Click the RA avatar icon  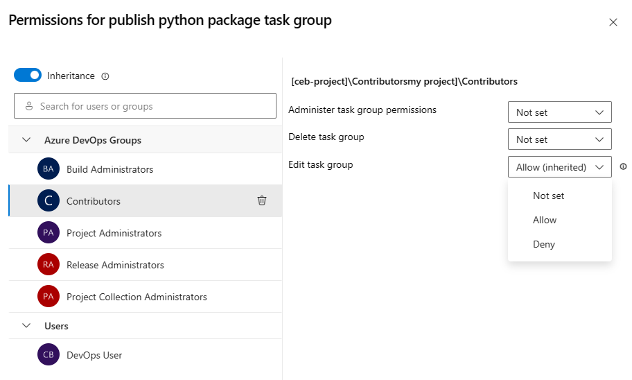click(49, 264)
